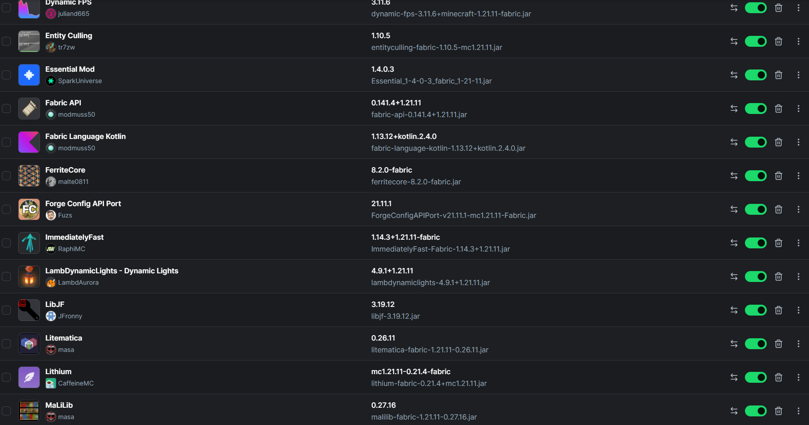Screen dimensions: 809x425
Task: Open more options menu for Lithium
Action: click(x=799, y=377)
